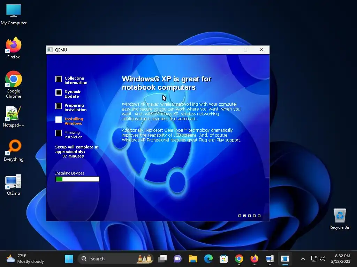Switch to Chrome in the taskbar
Image resolution: width=357 pixels, height=267 pixels.
click(239, 259)
